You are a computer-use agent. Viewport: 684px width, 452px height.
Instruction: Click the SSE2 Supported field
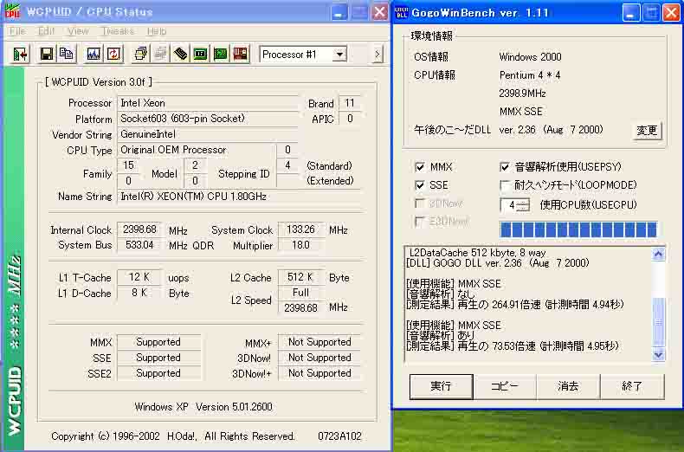tap(158, 373)
